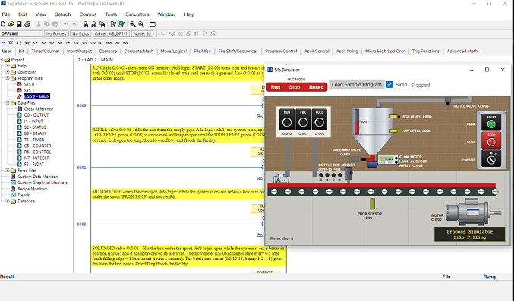Click the Reset PLC mode button
Viewport: 514px width, 301px height.
[316, 87]
